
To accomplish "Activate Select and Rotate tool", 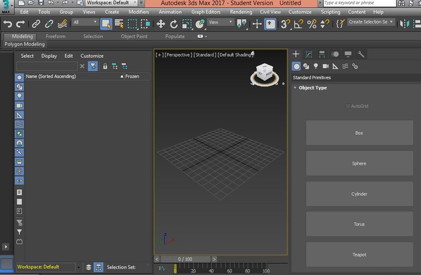I will pos(174,24).
